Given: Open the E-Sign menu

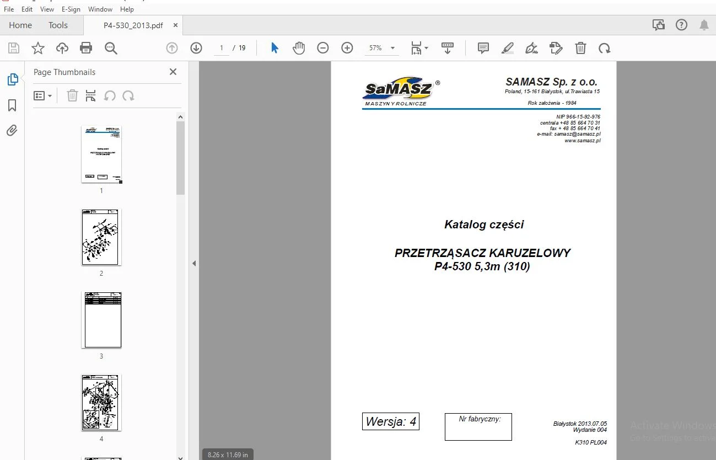Looking at the screenshot, I should coord(71,9).
